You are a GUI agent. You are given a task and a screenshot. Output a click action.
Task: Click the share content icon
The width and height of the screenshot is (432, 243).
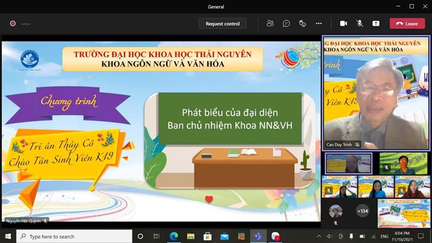[376, 23]
